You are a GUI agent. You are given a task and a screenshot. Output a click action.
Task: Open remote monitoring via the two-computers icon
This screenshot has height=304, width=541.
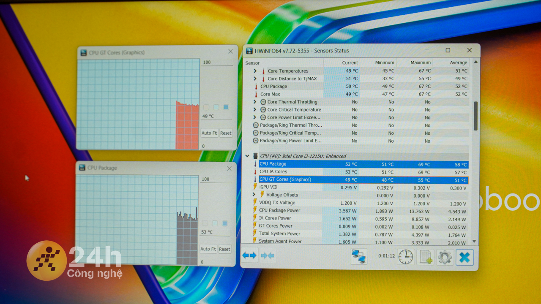tap(359, 256)
